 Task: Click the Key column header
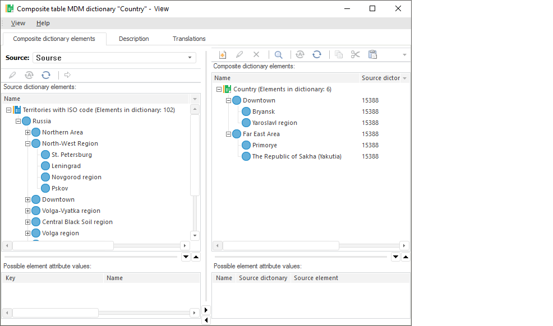point(53,278)
